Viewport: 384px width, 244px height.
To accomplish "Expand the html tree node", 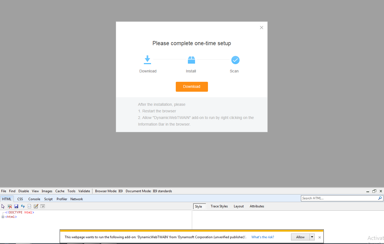I will pyautogui.click(x=3, y=217).
